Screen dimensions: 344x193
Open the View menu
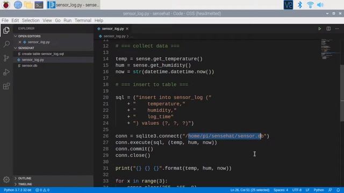click(x=47, y=20)
